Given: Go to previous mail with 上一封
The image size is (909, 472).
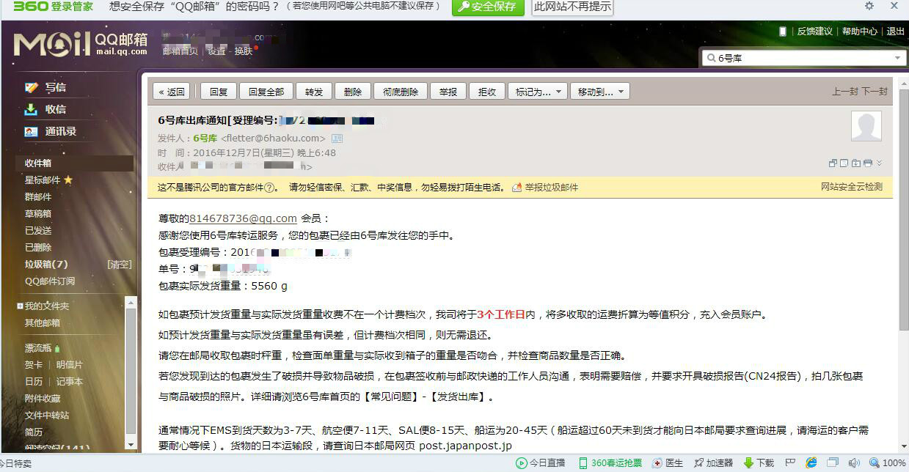Looking at the screenshot, I should point(844,92).
